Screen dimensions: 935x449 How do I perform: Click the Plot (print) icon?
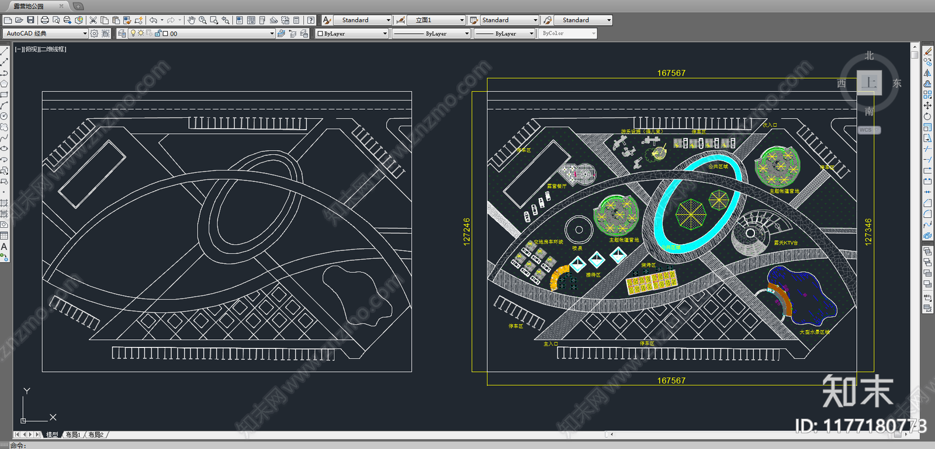[45, 20]
